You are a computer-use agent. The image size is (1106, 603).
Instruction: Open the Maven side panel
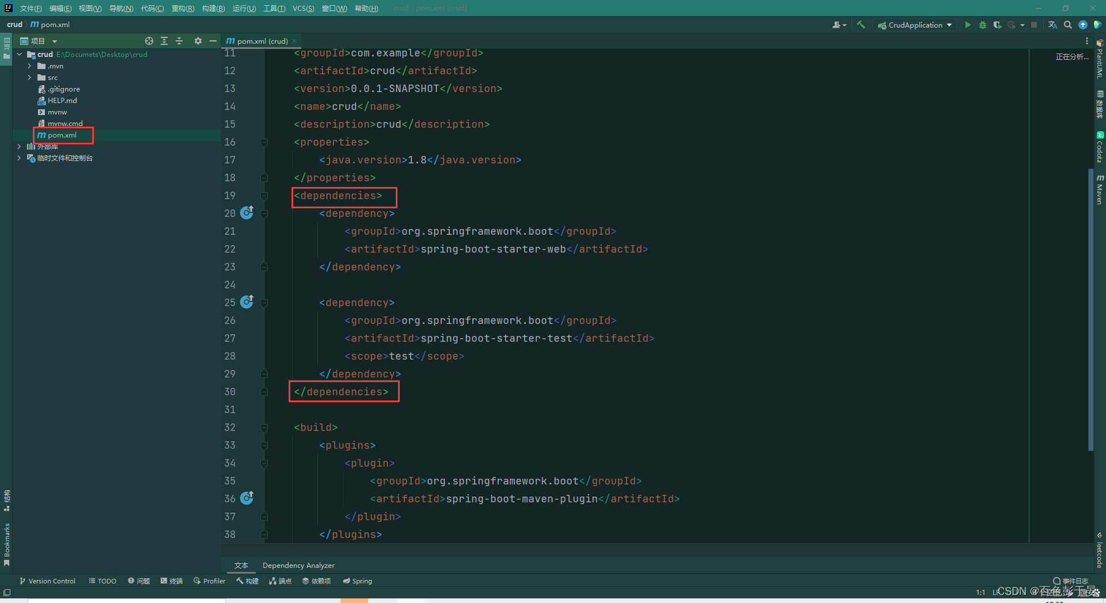click(1100, 190)
